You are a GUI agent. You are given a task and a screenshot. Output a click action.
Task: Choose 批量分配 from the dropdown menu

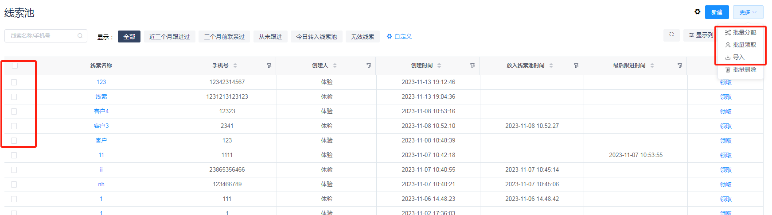pyautogui.click(x=741, y=32)
